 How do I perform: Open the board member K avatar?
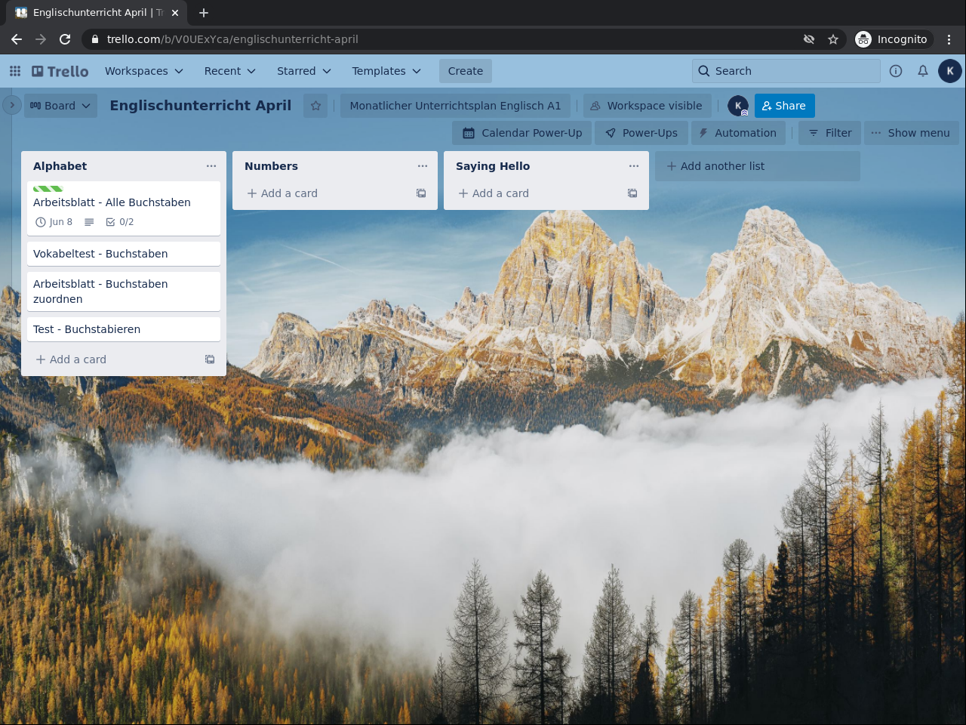point(738,106)
